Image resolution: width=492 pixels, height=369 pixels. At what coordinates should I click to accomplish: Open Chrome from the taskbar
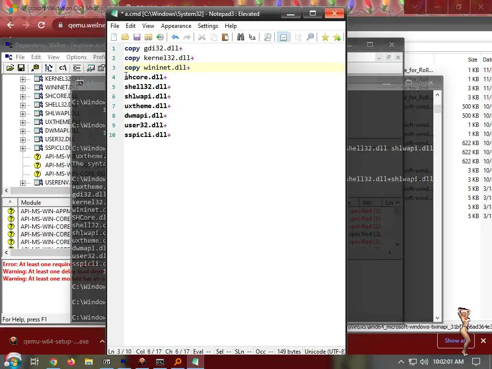pos(53,362)
